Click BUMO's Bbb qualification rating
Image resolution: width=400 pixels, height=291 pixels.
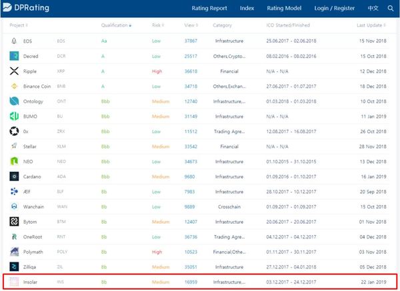pos(105,117)
